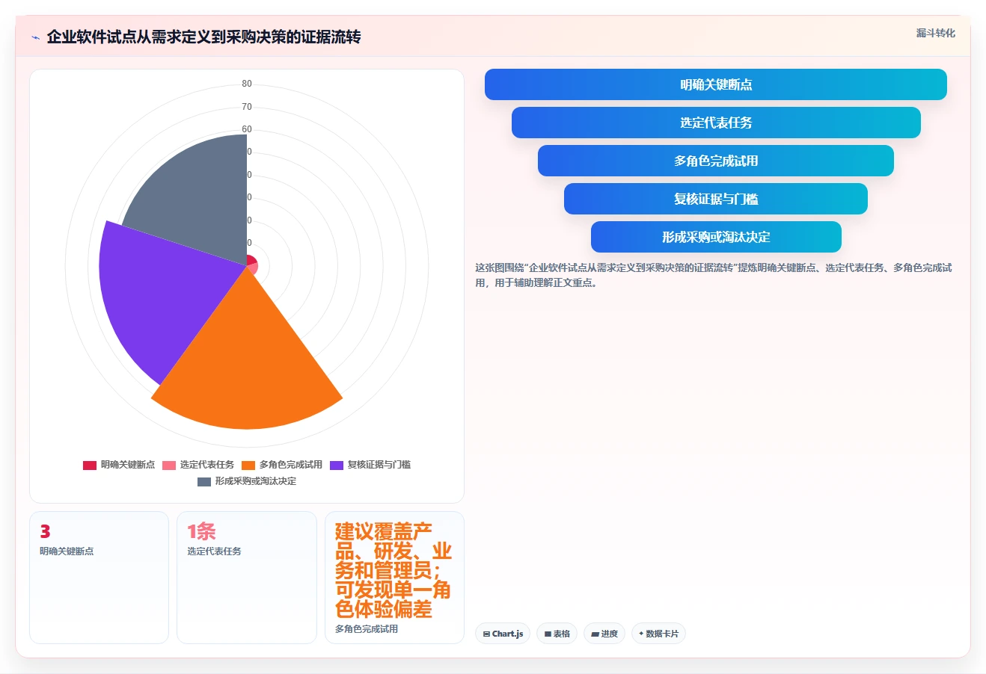This screenshot has height=674, width=986.
Task: Toggle 形成采购或淘汰决定 legend gray swatch
Action: (x=204, y=481)
